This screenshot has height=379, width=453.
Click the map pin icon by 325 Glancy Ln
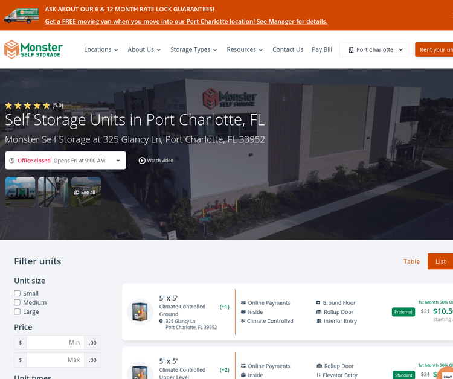click(x=161, y=321)
